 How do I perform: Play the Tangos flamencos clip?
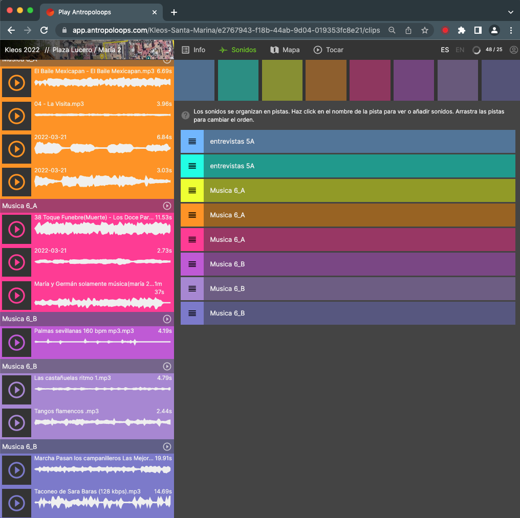point(16,423)
